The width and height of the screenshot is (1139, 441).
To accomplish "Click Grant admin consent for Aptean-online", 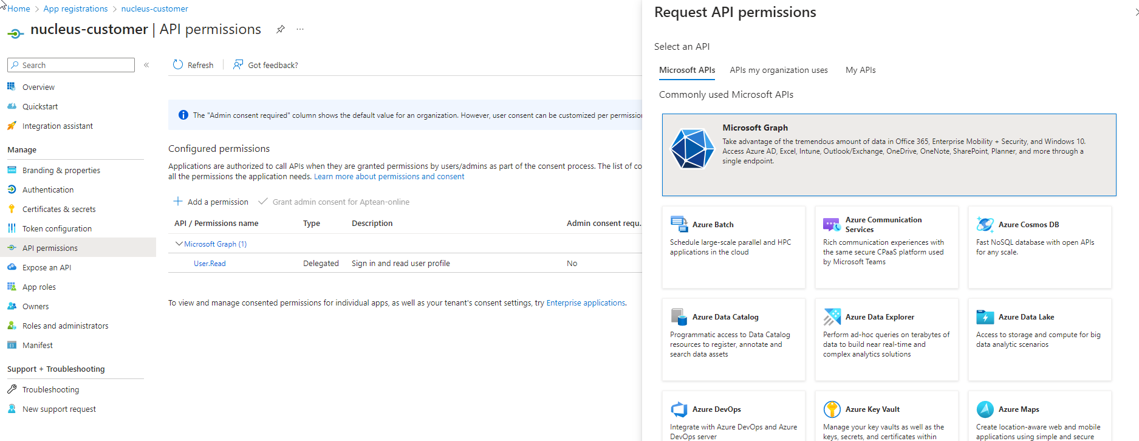I will coord(333,202).
